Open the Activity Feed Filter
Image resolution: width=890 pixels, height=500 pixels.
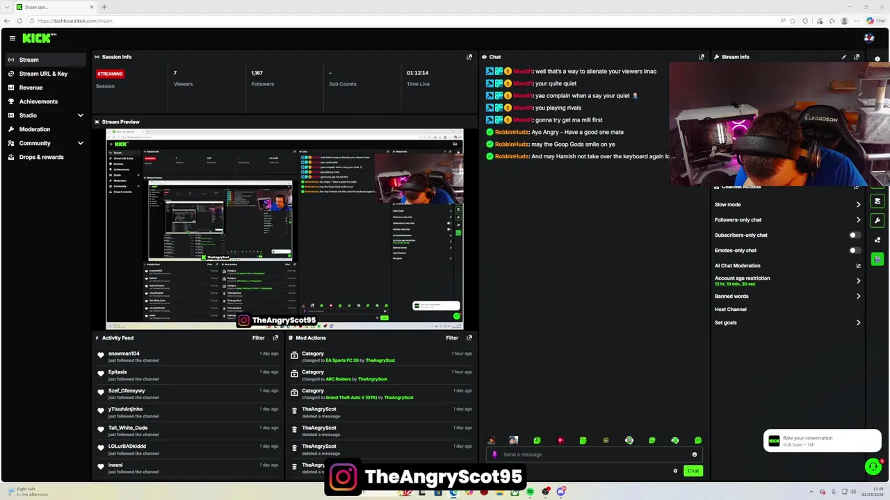click(258, 338)
